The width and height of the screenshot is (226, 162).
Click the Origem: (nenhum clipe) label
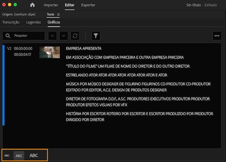[x=19, y=14]
